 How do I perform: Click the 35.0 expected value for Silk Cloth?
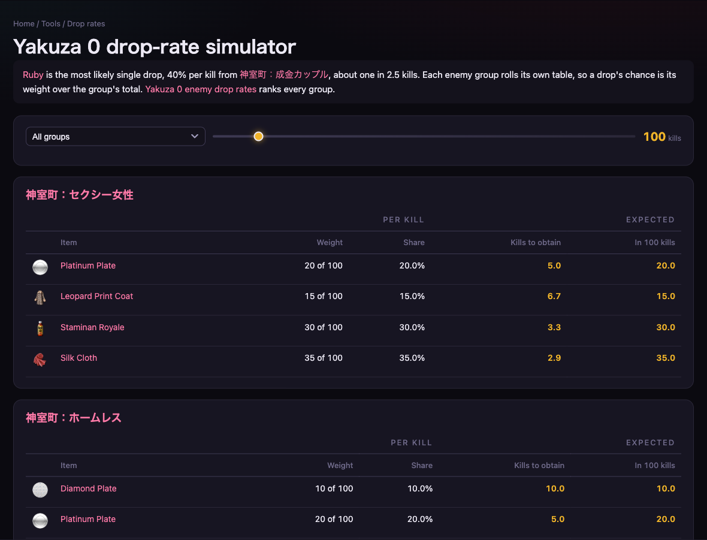pos(666,358)
